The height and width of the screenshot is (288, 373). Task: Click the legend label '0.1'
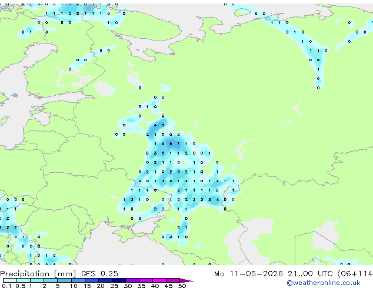[x=6, y=286]
